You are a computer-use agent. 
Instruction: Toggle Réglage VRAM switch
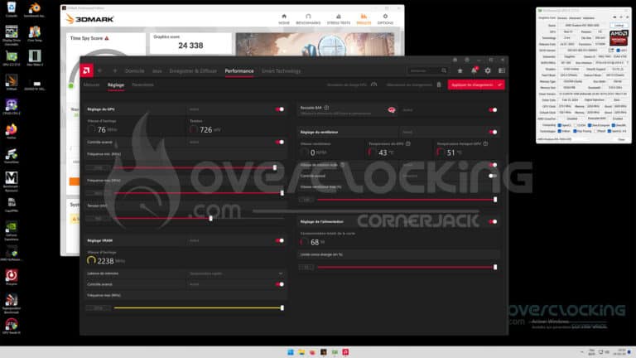(x=279, y=240)
